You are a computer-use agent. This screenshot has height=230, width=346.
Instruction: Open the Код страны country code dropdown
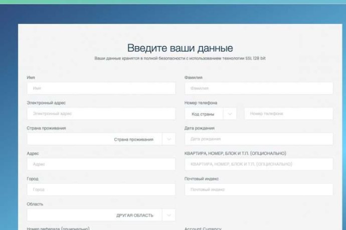211,114
